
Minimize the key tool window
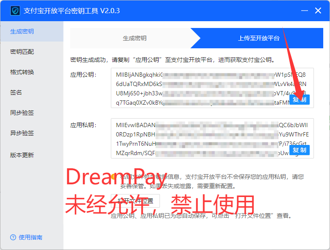(x=305, y=11)
